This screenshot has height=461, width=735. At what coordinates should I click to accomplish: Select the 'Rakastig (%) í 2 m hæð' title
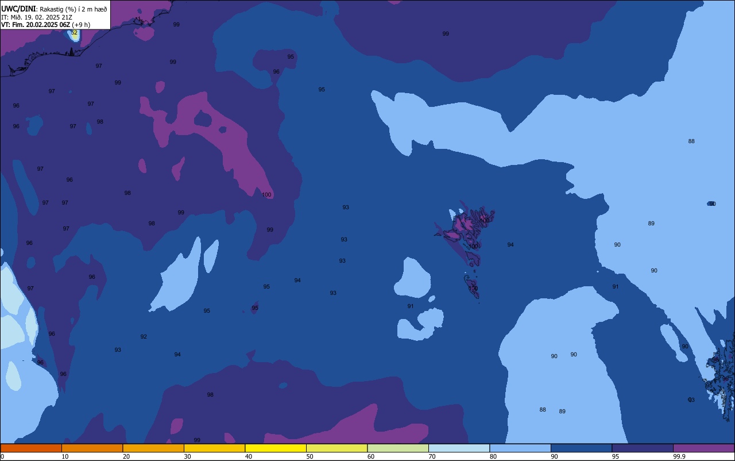click(x=73, y=9)
